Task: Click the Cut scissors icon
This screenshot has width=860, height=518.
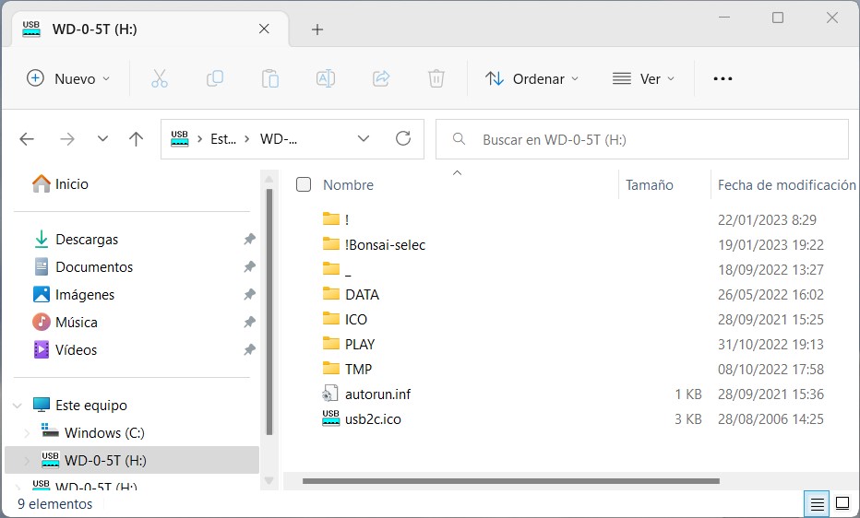Action: (160, 79)
